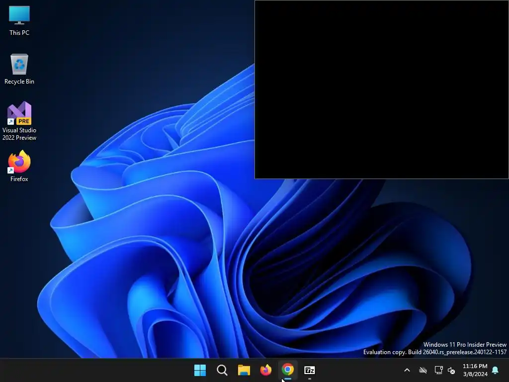
Task: Switch to Google Chrome in taskbar
Action: [288, 370]
